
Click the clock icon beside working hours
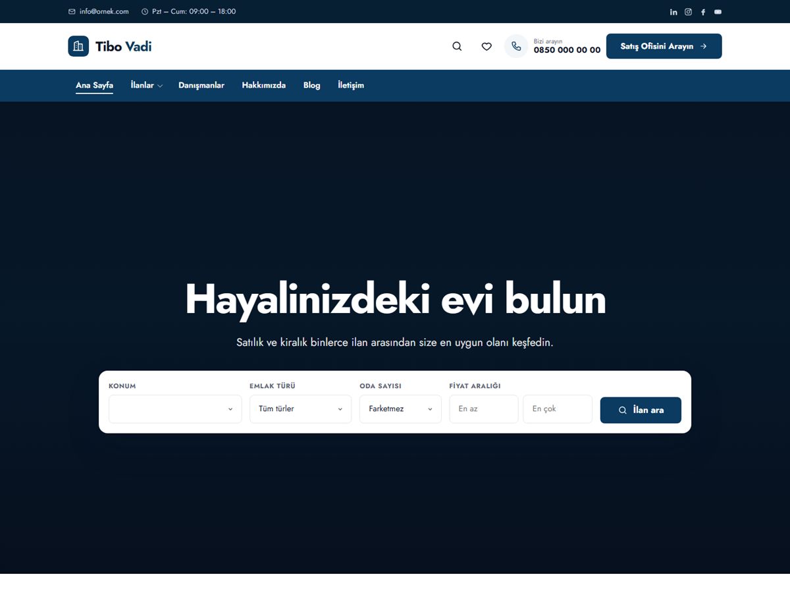click(x=145, y=12)
